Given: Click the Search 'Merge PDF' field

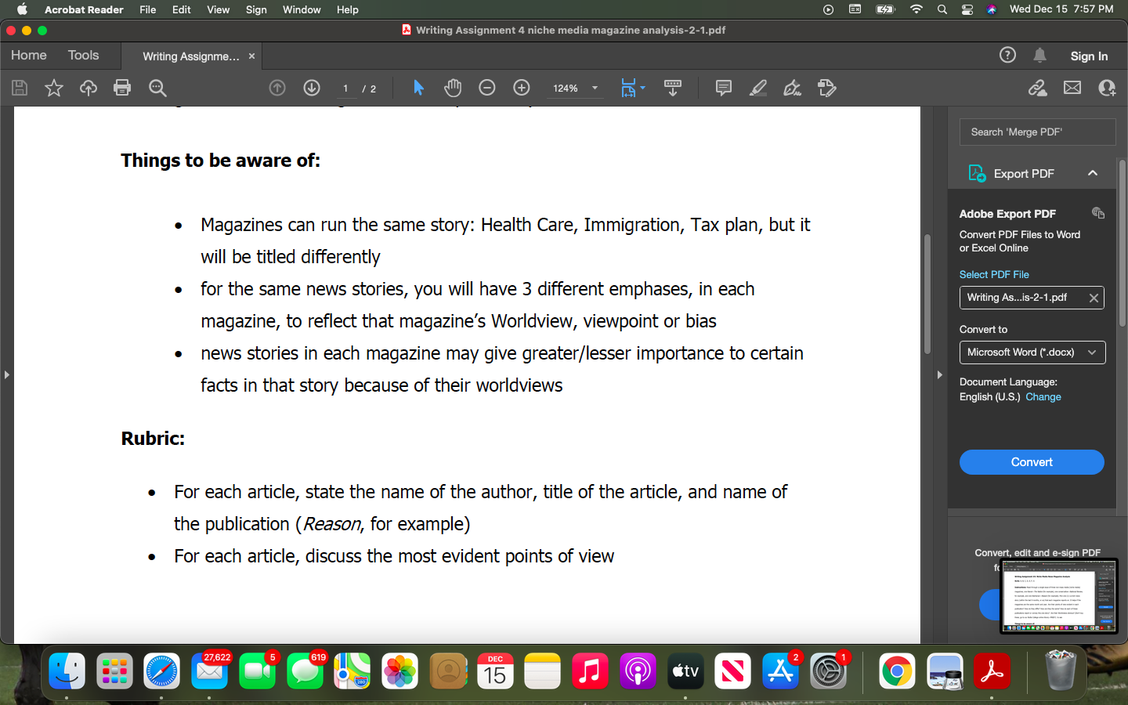Looking at the screenshot, I should point(1038,132).
